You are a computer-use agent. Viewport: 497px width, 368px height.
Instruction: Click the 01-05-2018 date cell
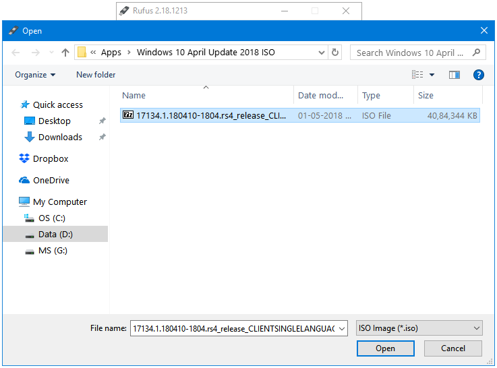click(324, 116)
